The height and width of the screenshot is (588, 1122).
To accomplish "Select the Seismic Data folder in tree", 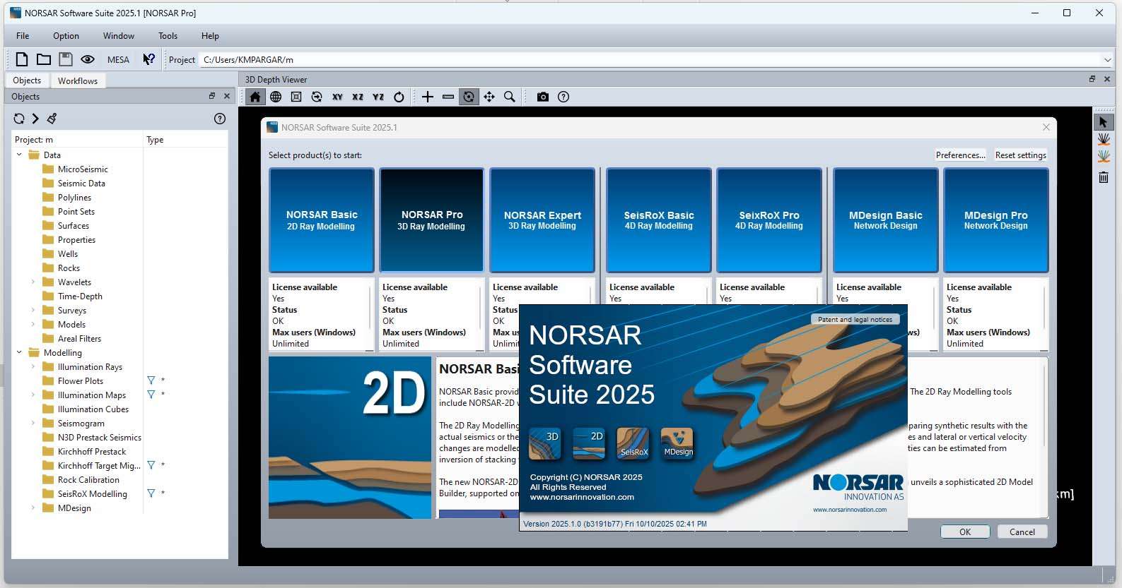I will click(81, 183).
